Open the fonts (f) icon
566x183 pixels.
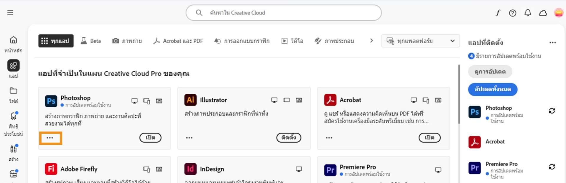coord(498,13)
